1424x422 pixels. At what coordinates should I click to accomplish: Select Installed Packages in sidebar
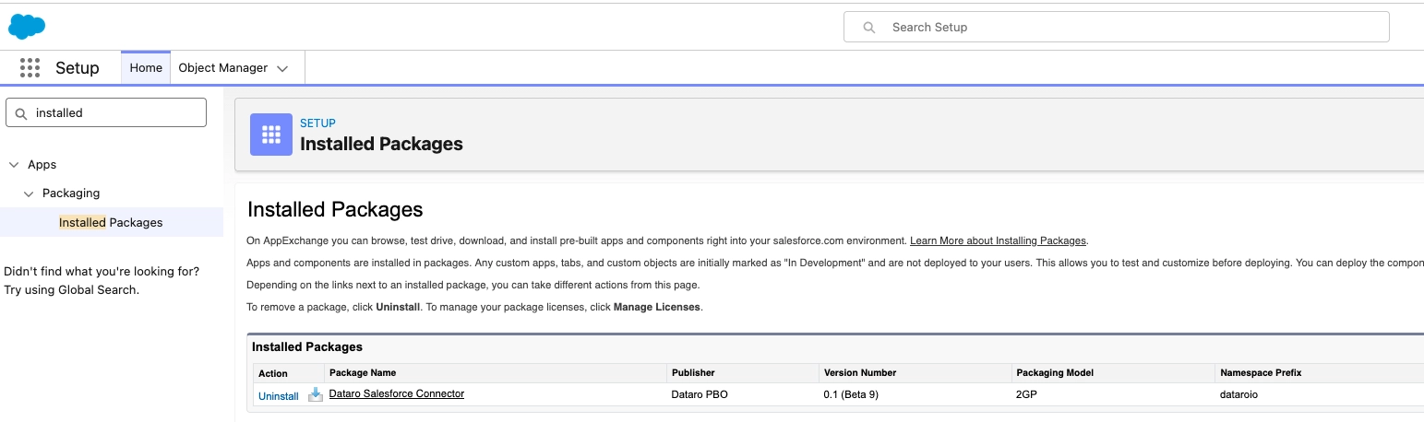coord(111,222)
